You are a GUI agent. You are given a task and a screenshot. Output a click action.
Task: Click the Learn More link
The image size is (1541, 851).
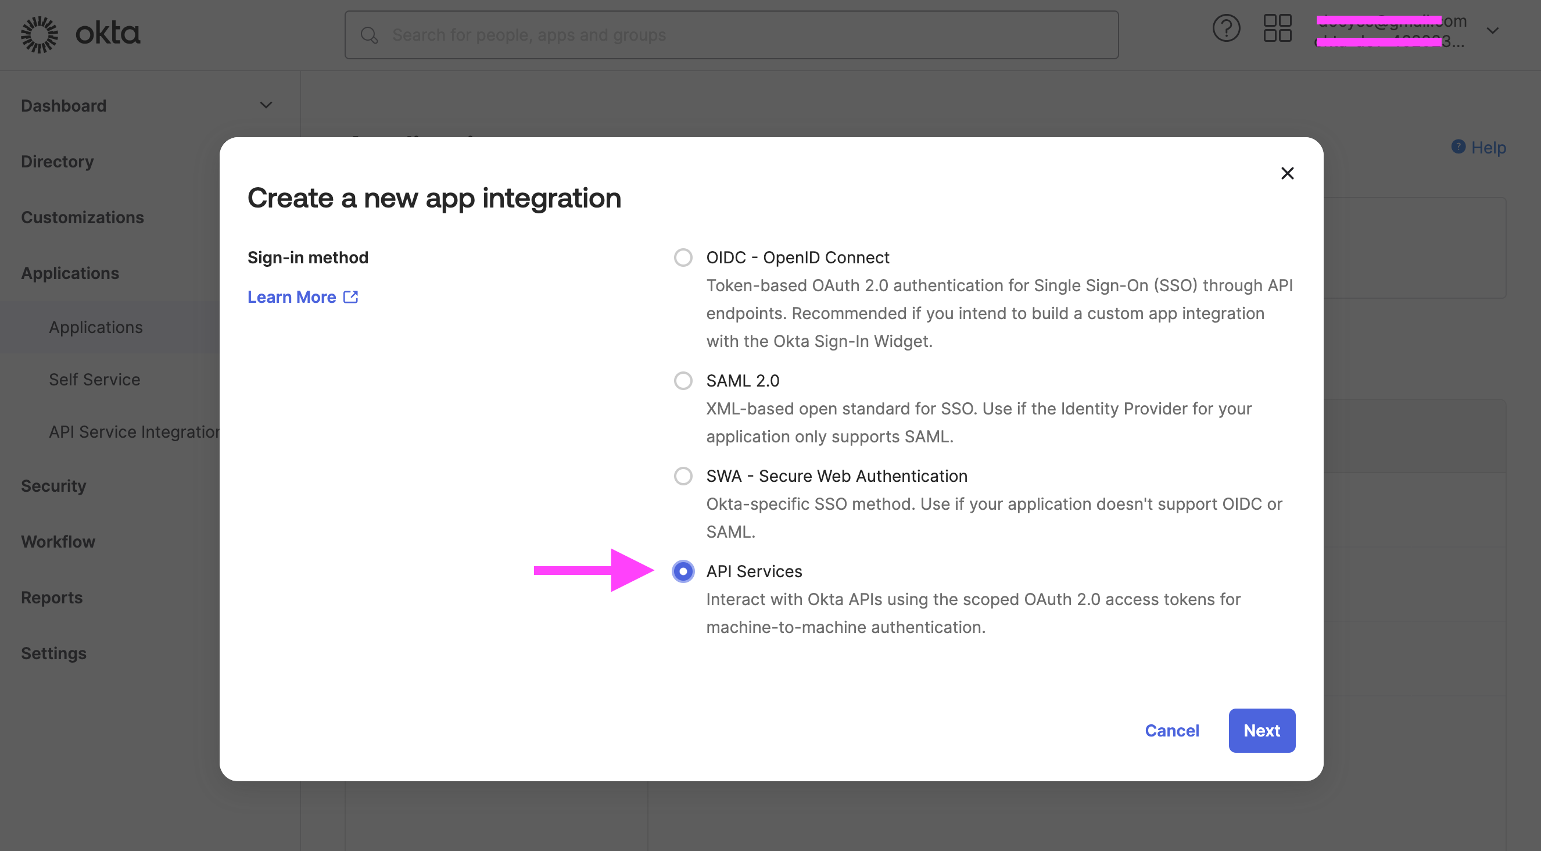292,297
